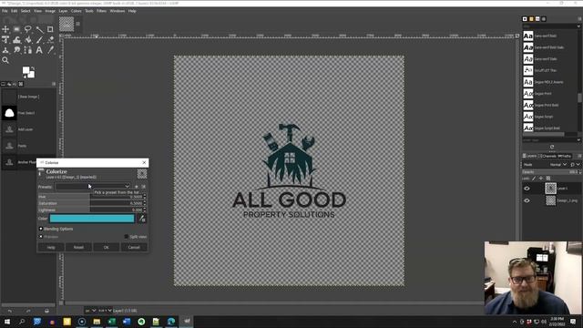Toggle the Preview checkbox
The width and height of the screenshot is (583, 328).
pos(41,237)
